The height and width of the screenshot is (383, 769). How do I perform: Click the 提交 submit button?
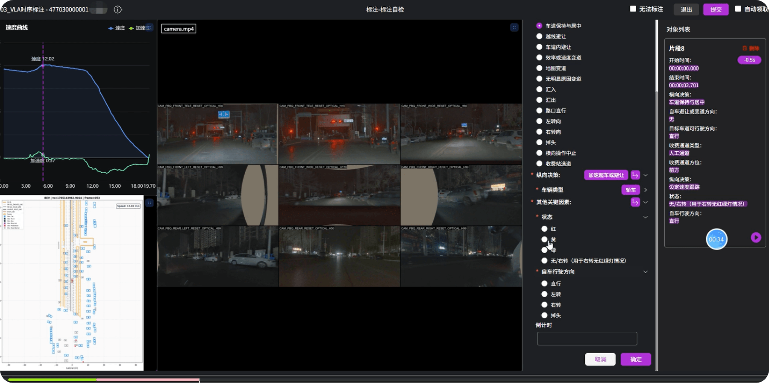pyautogui.click(x=716, y=9)
